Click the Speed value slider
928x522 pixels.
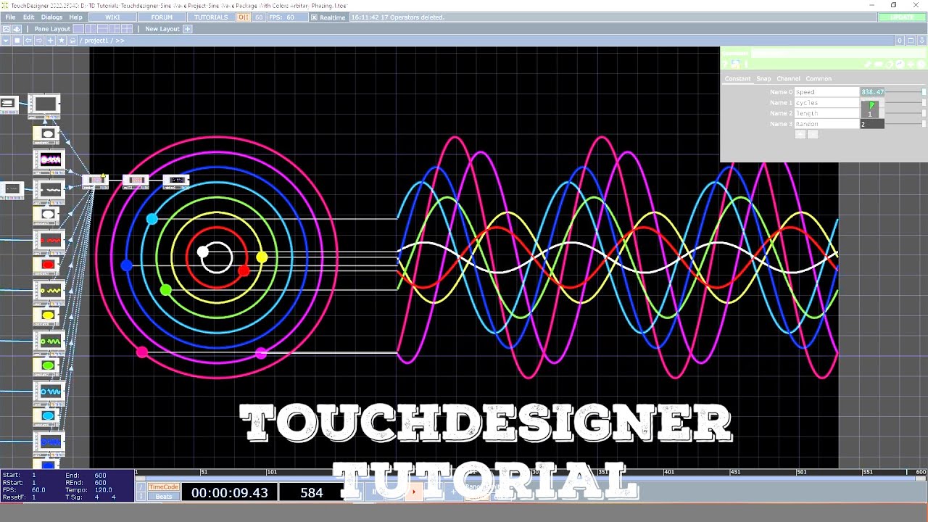pyautogui.click(x=905, y=92)
